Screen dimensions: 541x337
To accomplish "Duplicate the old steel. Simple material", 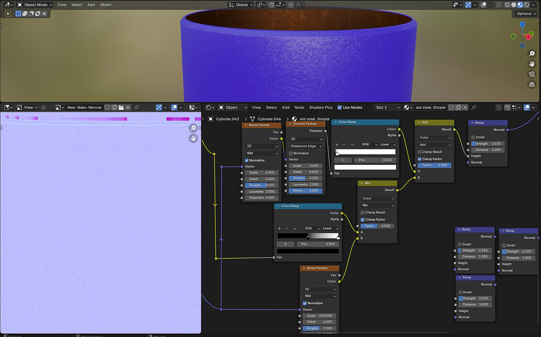I will coord(458,108).
